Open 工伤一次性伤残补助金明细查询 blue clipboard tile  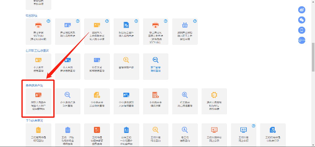(x=68, y=135)
